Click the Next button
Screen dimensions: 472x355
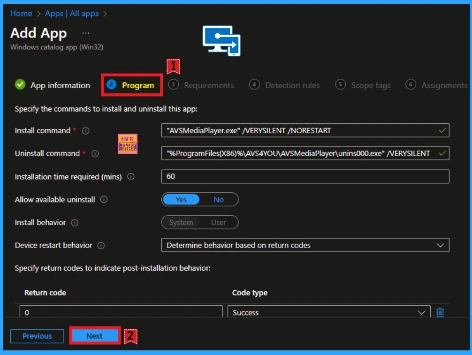click(x=94, y=336)
